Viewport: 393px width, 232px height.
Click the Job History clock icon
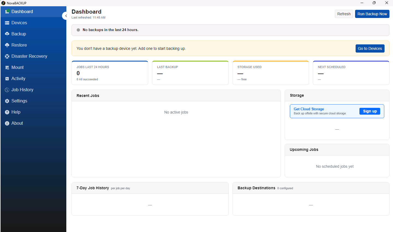tap(7, 90)
